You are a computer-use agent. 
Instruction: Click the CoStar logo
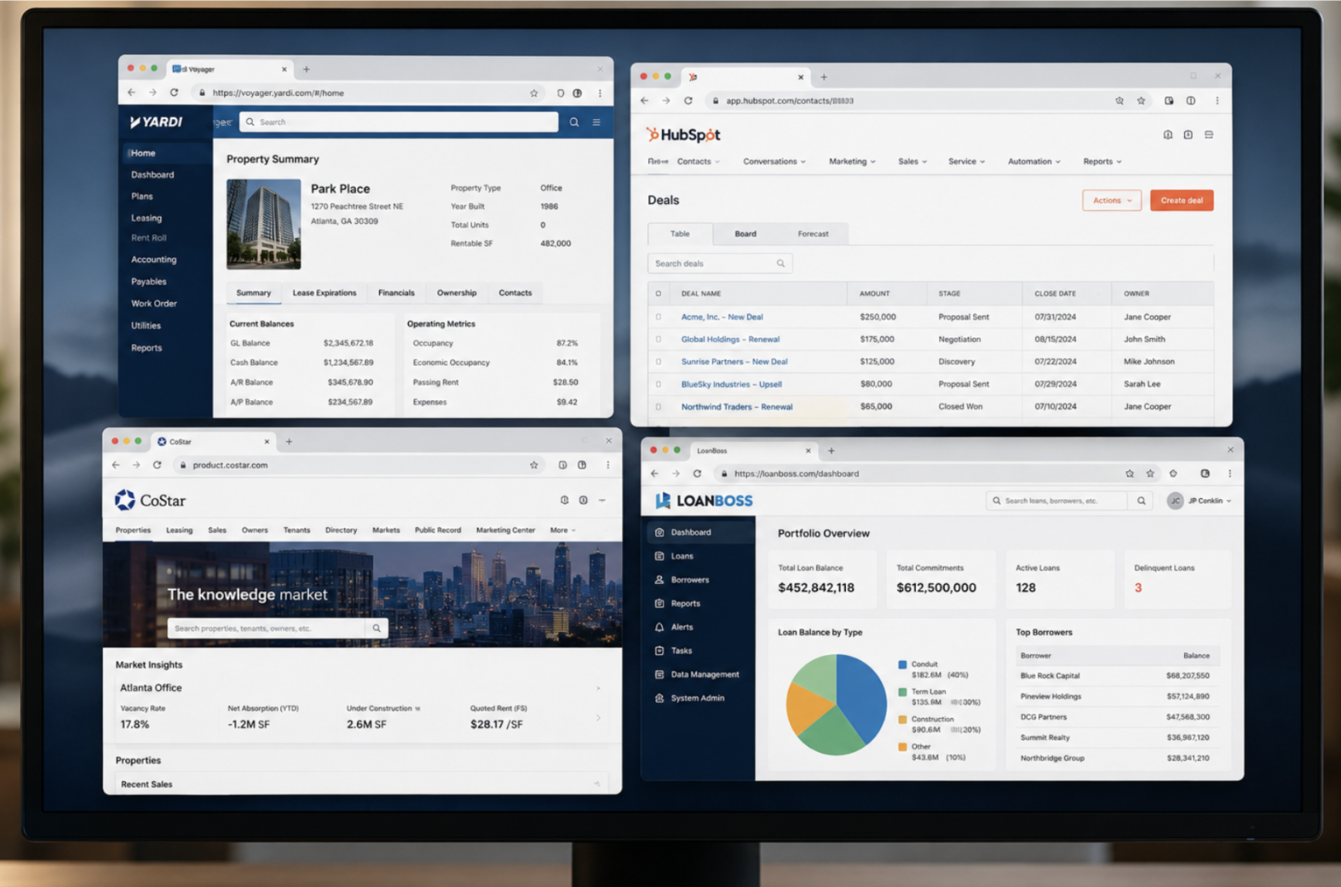[x=151, y=501]
